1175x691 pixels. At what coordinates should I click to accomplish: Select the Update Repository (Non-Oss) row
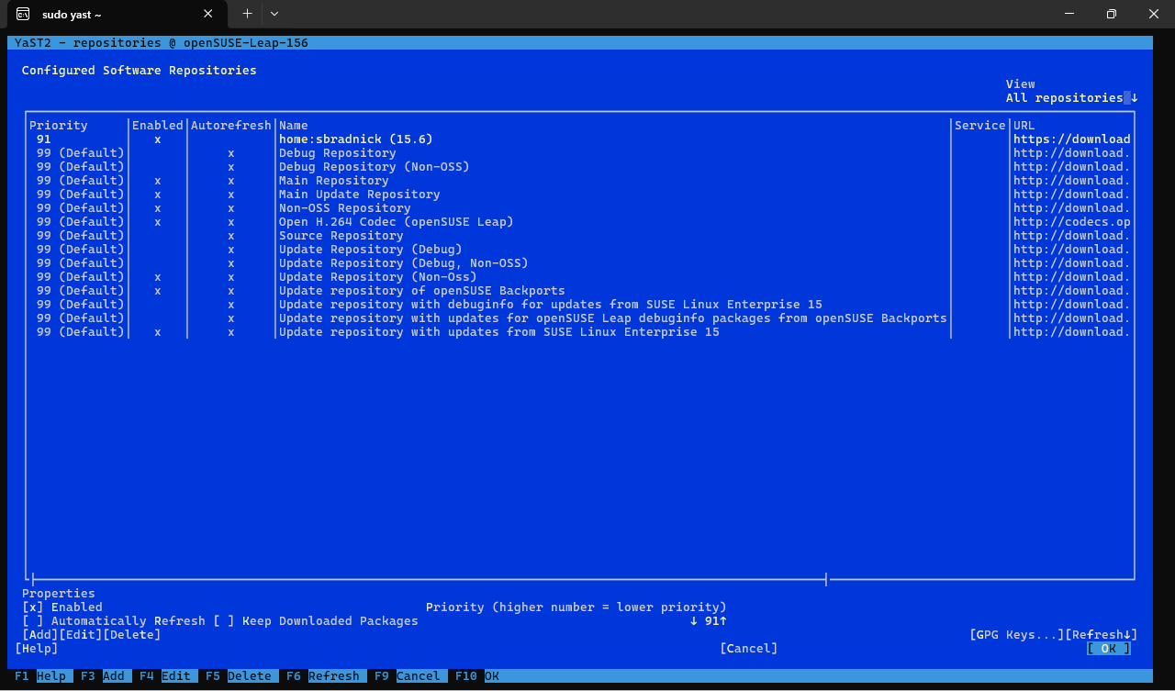(x=580, y=277)
